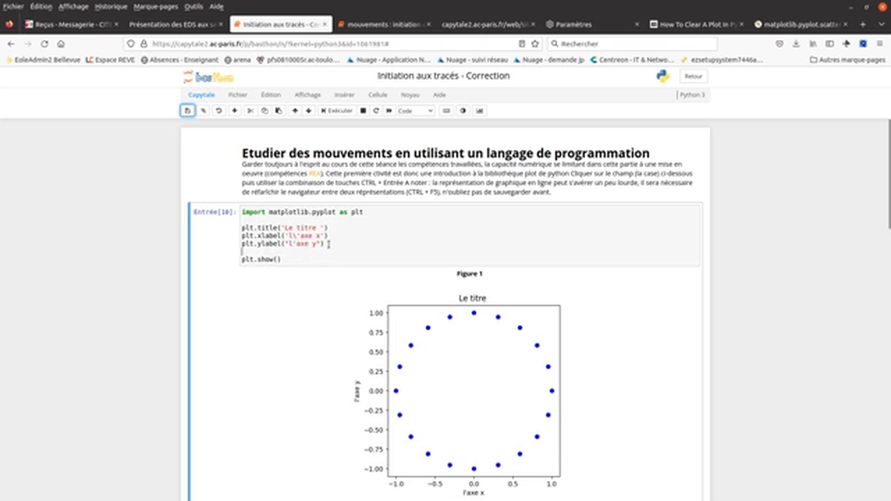Save the notebook using the save icon
The image size is (891, 501).
(187, 110)
